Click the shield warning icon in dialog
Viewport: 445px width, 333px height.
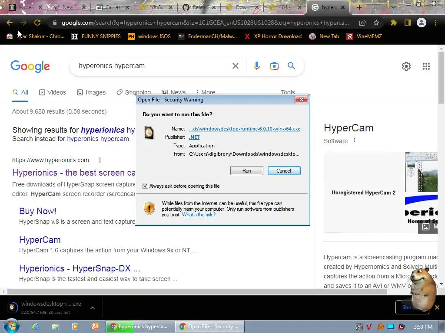tap(149, 209)
